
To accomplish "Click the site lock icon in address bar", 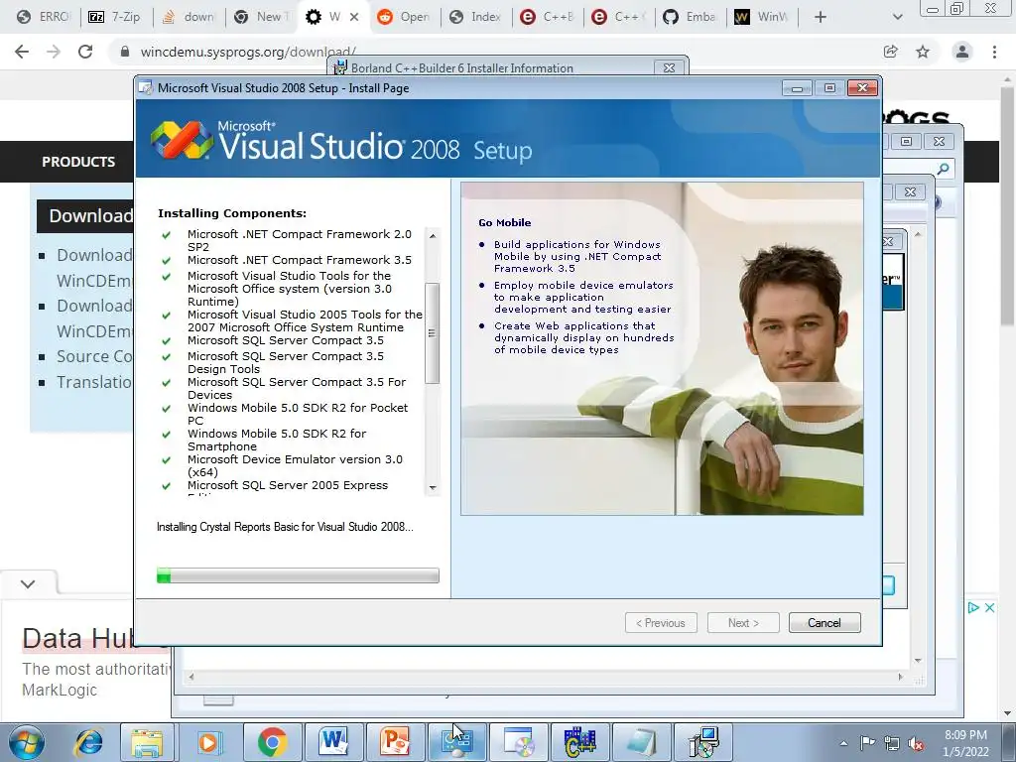I will [x=125, y=52].
